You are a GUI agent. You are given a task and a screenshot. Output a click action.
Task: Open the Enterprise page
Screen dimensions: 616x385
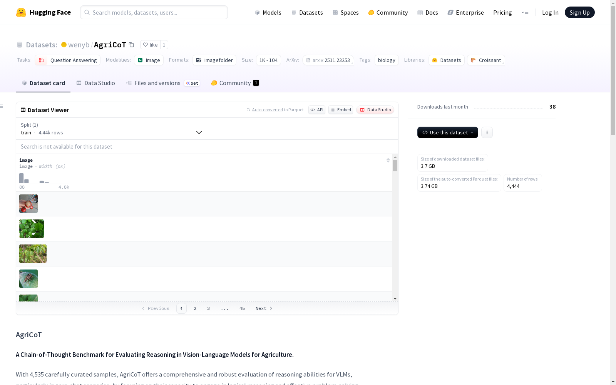point(465,12)
